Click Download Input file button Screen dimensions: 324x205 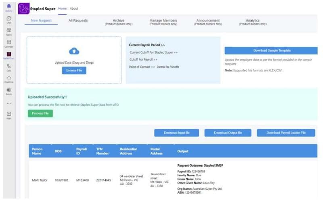pos(177,133)
